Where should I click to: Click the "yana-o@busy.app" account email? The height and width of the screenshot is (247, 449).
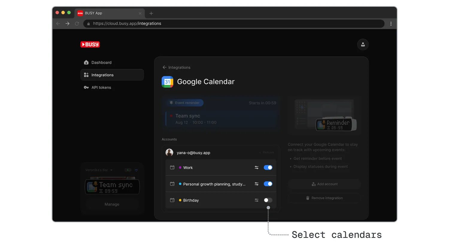[193, 153]
